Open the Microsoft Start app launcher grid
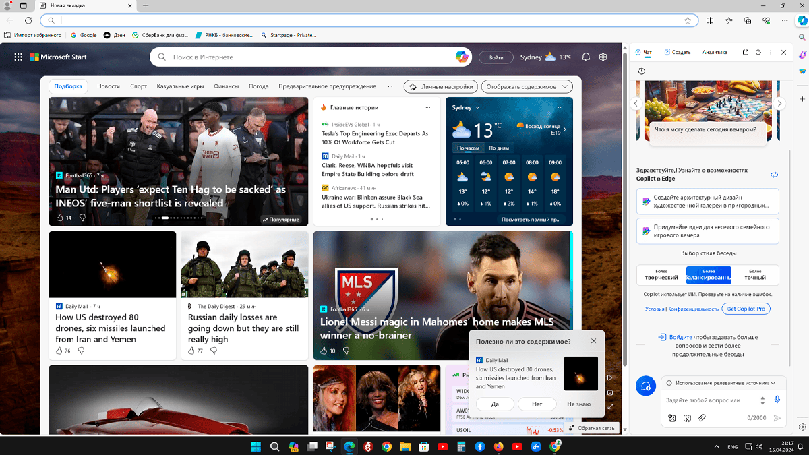The image size is (809, 455). (18, 57)
